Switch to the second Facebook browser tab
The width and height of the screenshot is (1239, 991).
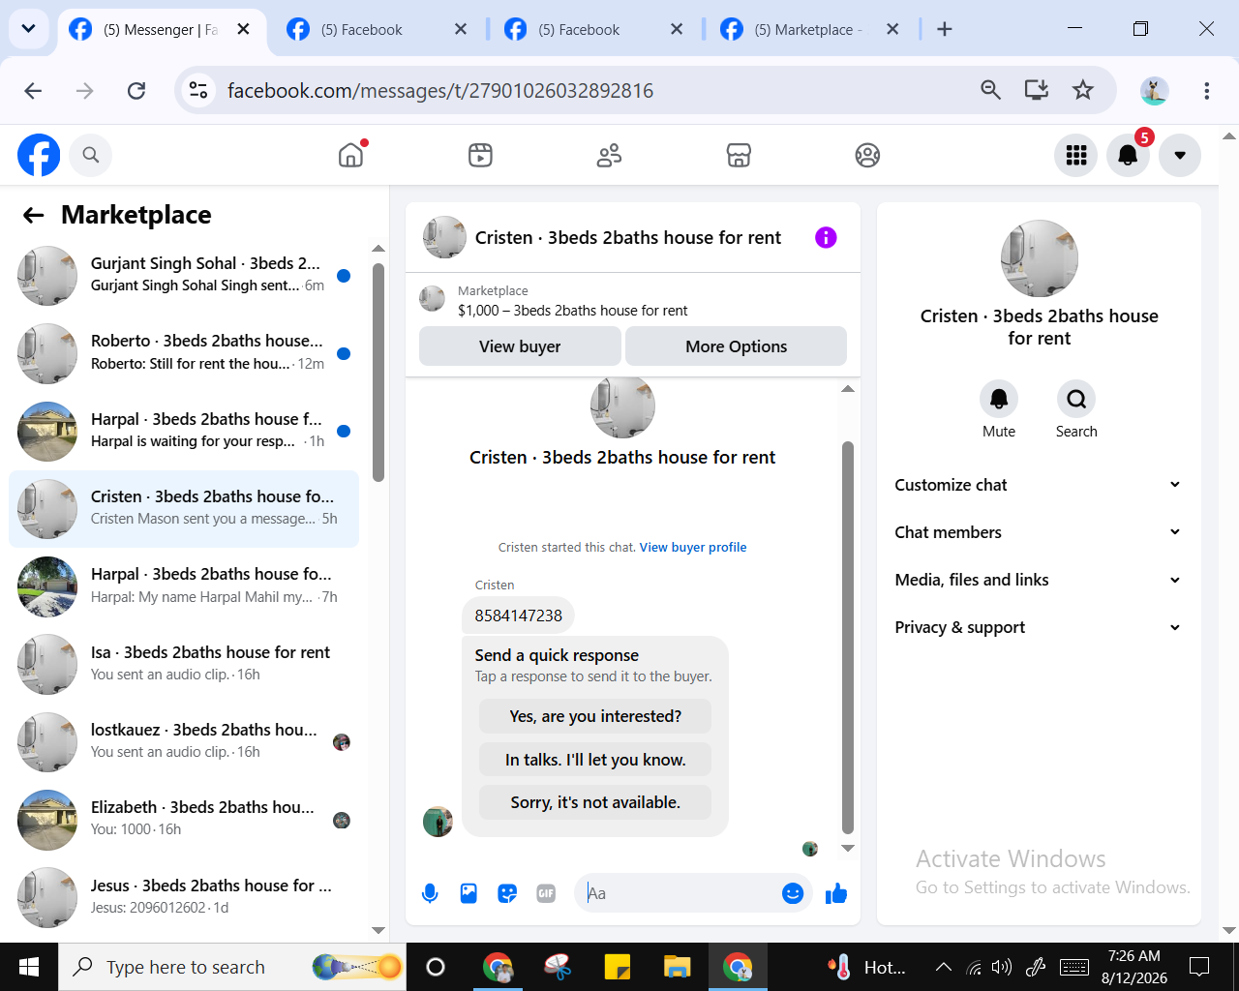[x=594, y=29]
